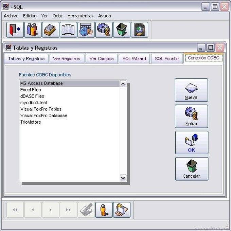This screenshot has width=231, height=231.
Task: Select Visual FoxPro Database source
Action: coord(70,115)
